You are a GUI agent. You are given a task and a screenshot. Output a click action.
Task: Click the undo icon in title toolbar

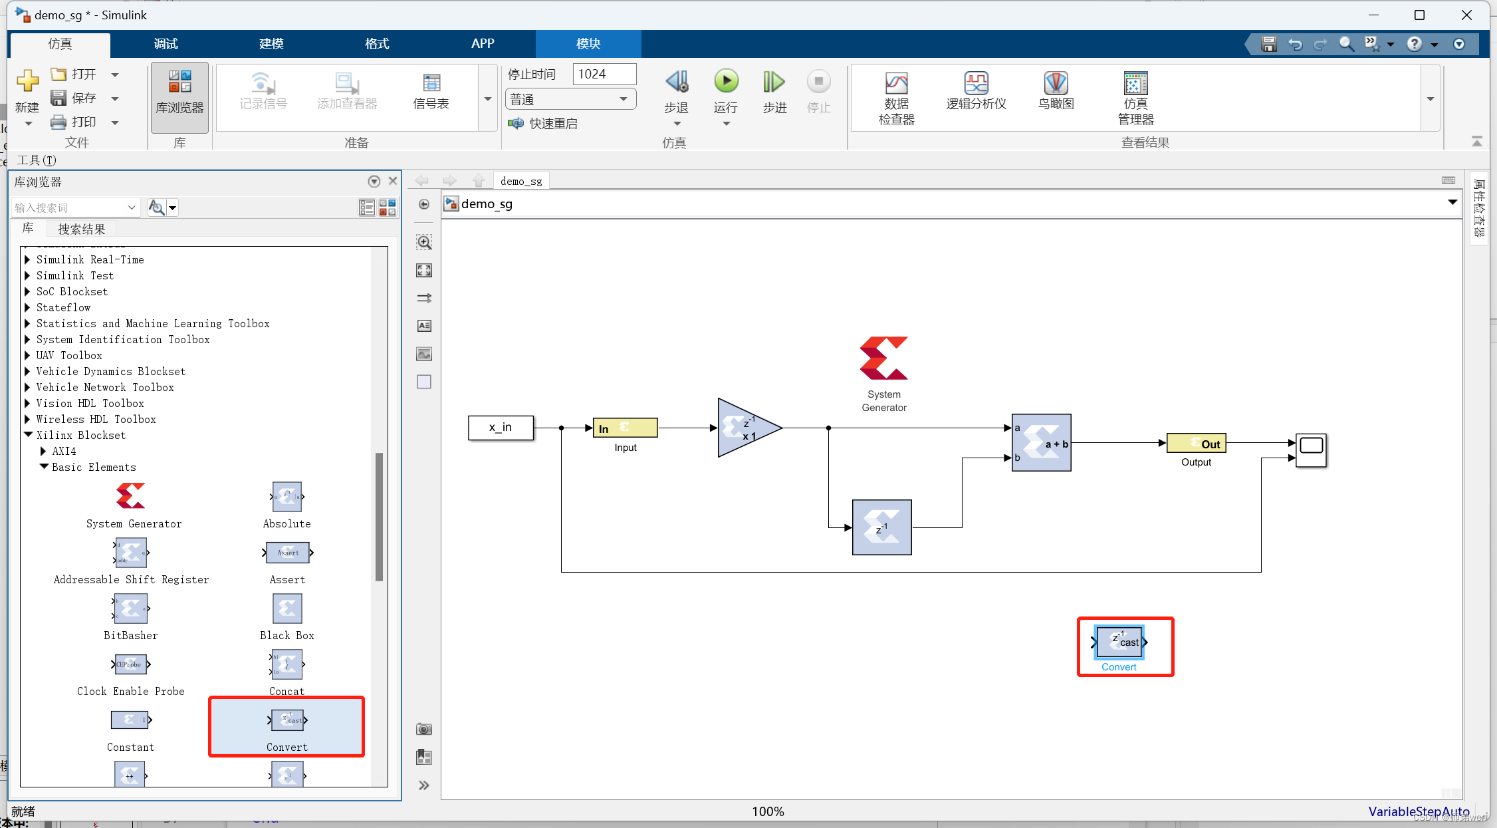tap(1295, 45)
